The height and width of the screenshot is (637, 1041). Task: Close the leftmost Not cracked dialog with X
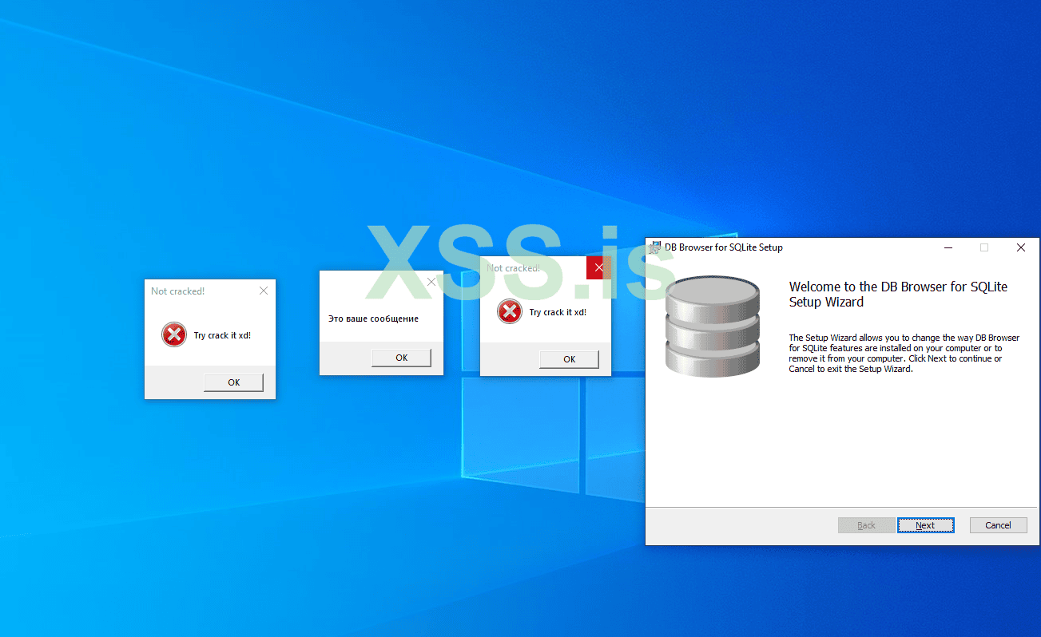click(x=264, y=291)
